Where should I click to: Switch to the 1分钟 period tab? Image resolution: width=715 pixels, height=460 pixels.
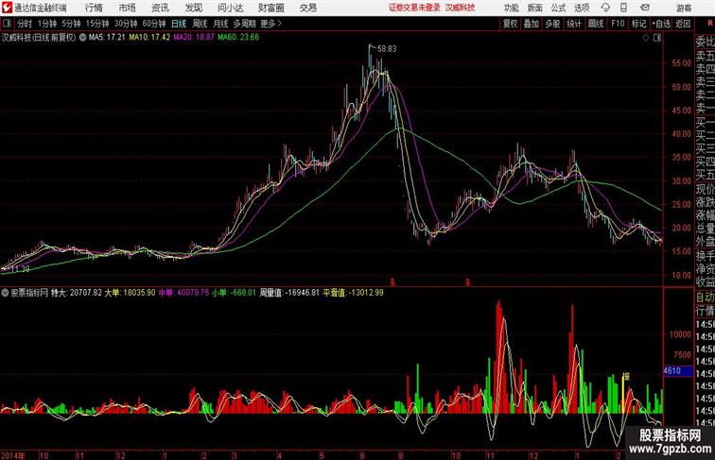click(46, 24)
